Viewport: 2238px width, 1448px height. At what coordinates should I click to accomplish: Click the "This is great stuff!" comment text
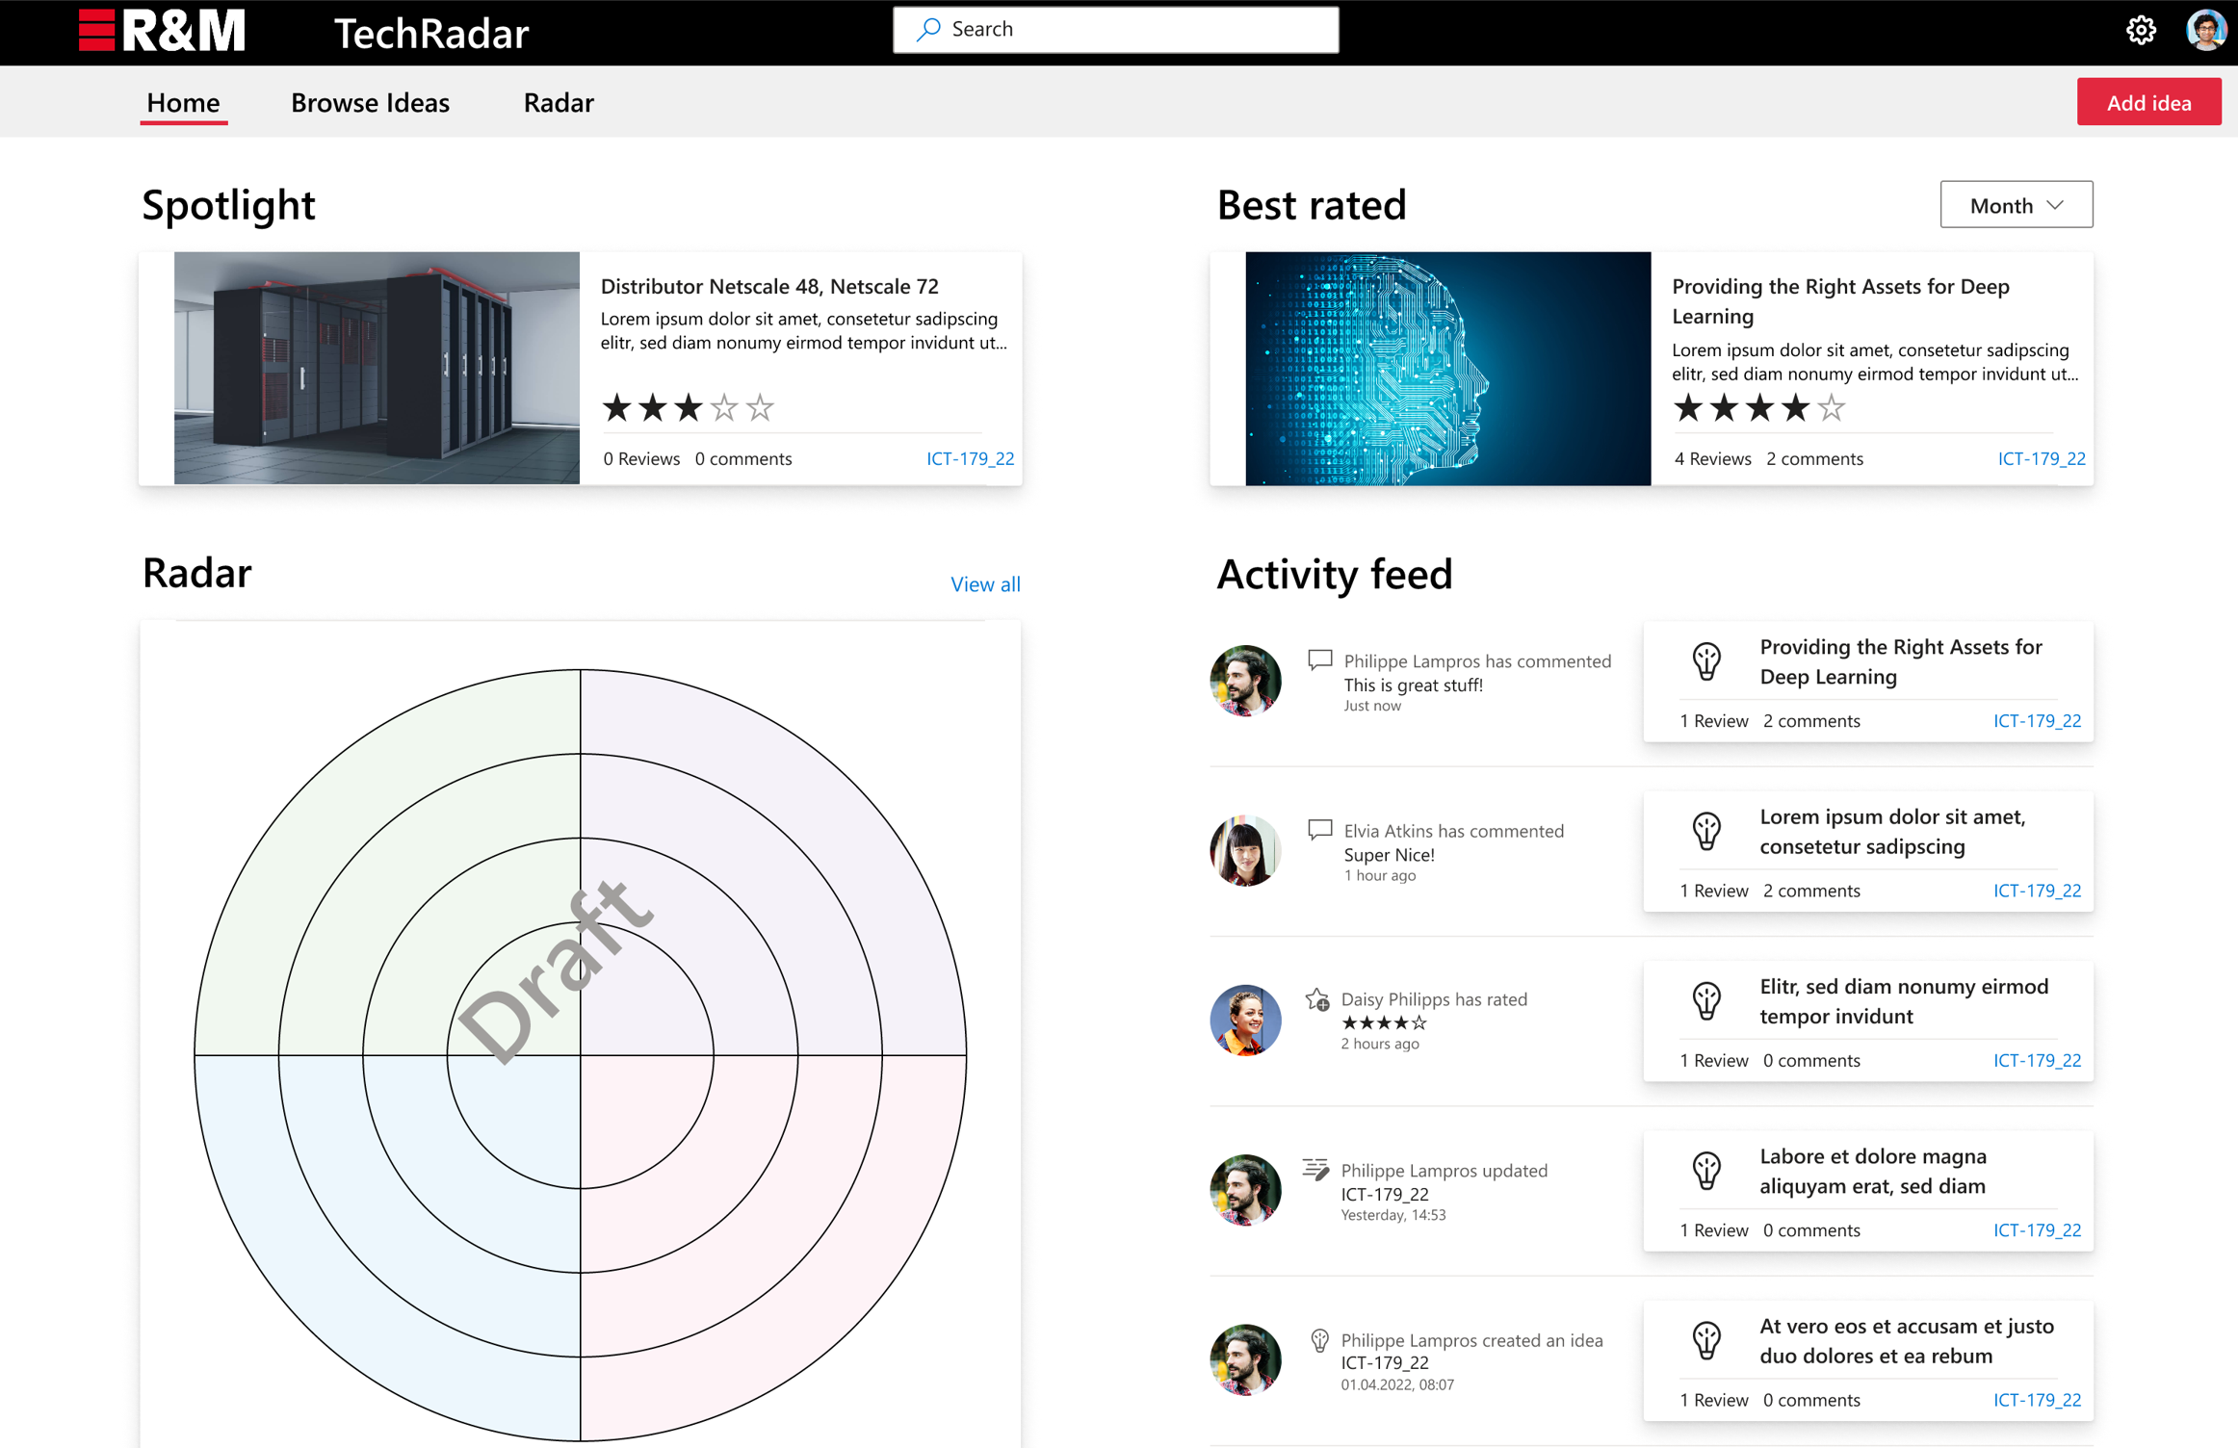(x=1413, y=685)
